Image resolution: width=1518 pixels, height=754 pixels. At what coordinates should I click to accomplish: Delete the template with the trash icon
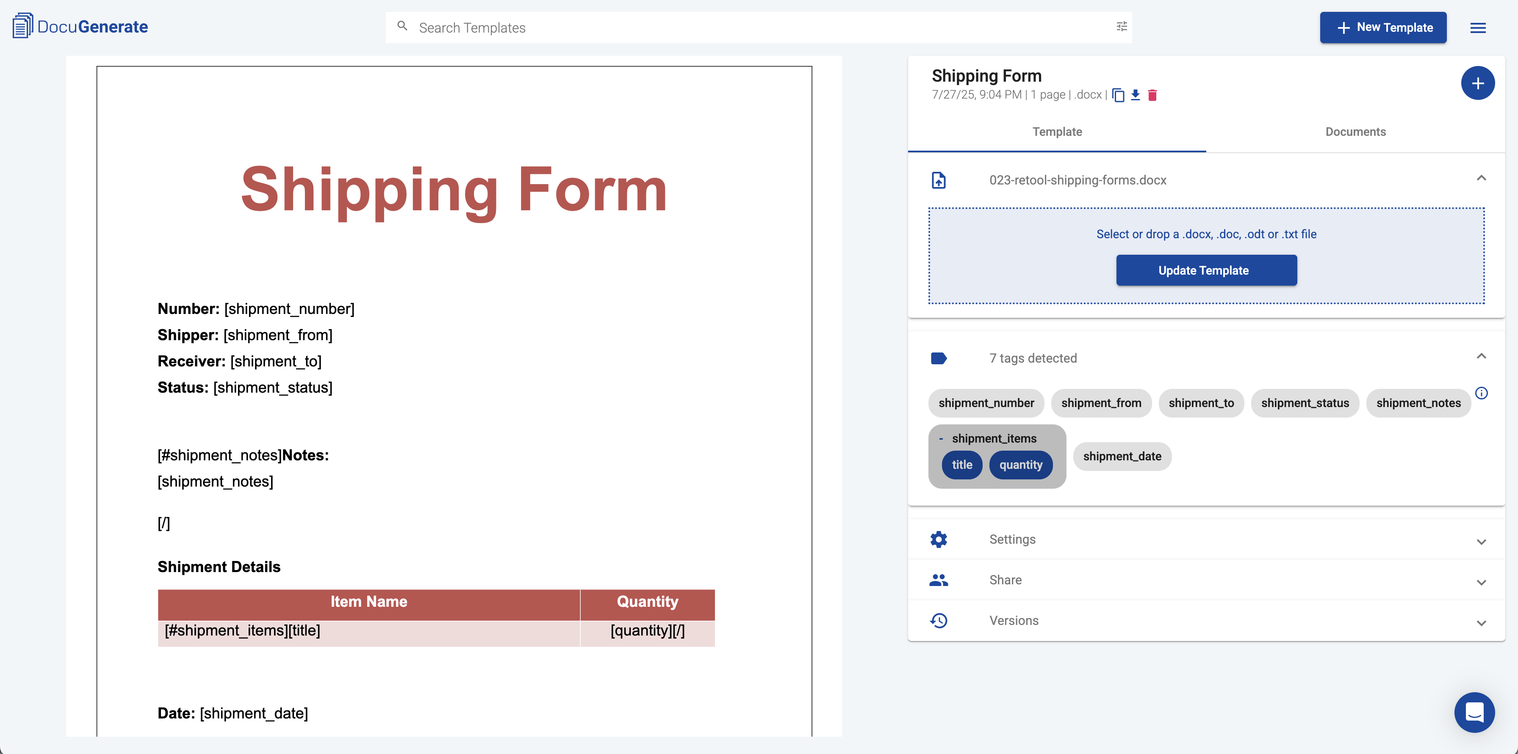[1152, 95]
